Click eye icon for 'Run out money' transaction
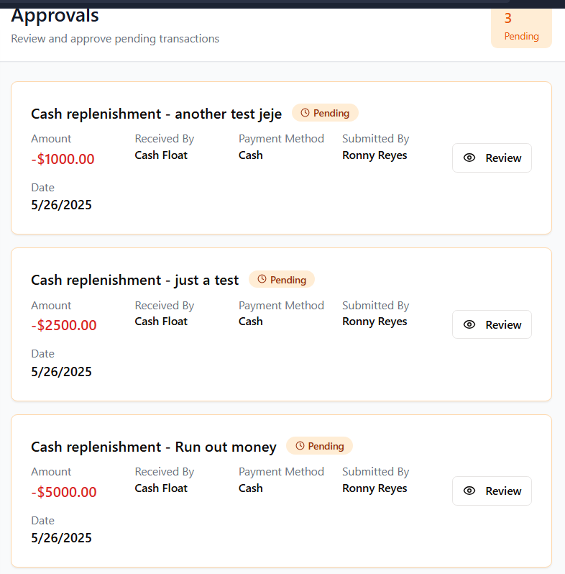Image resolution: width=565 pixels, height=574 pixels. (x=469, y=491)
